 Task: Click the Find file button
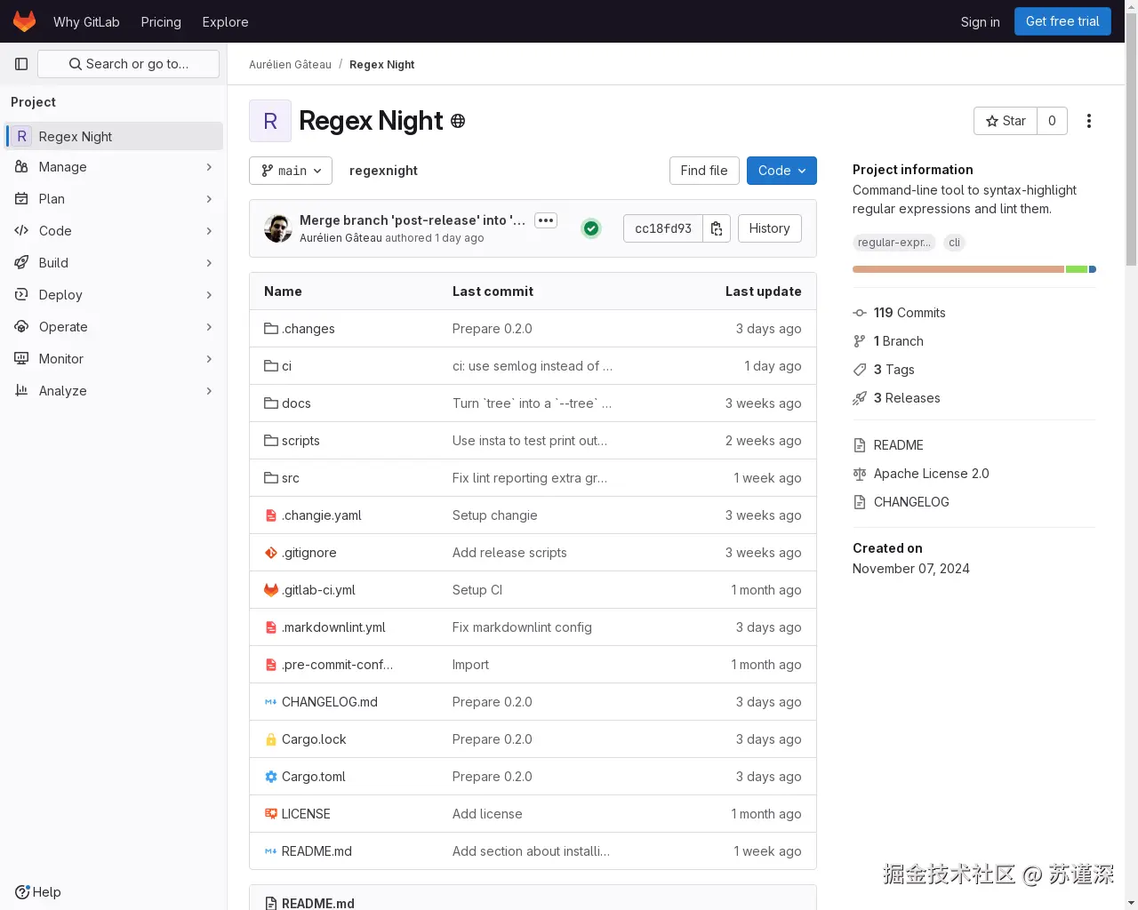coord(704,171)
